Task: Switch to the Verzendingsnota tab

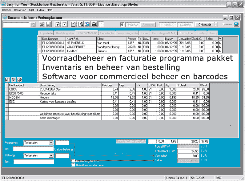Action: 127,33
